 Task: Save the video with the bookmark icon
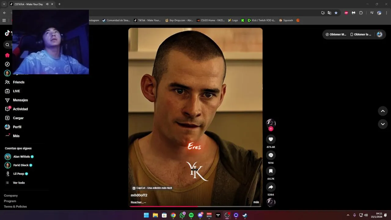click(x=271, y=171)
